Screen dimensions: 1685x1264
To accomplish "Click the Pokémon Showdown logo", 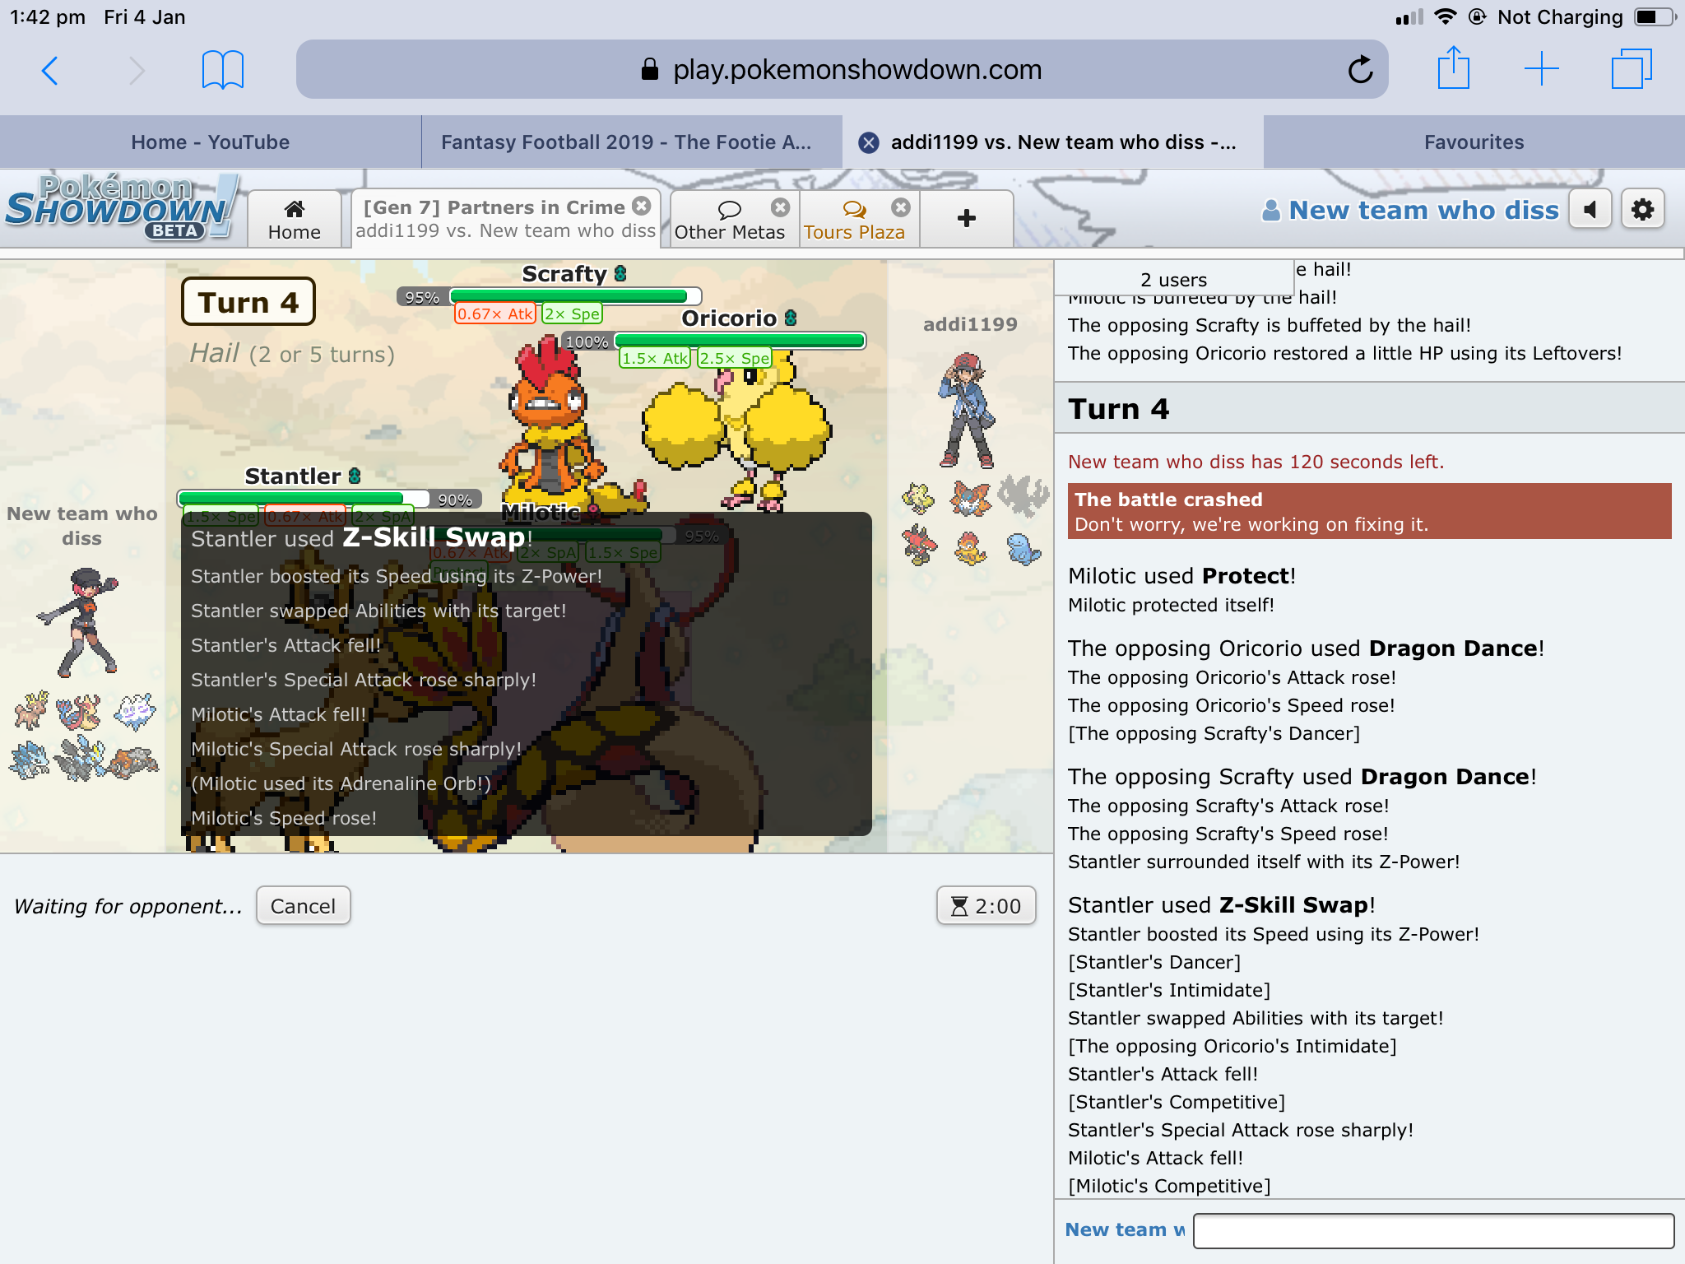I will [121, 207].
